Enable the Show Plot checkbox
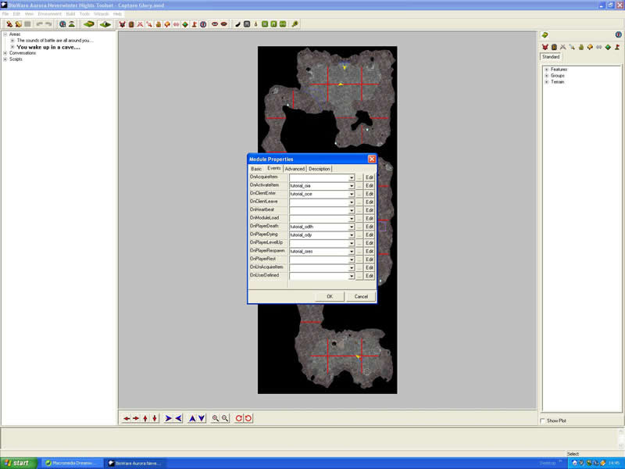This screenshot has width=625, height=469. point(542,421)
